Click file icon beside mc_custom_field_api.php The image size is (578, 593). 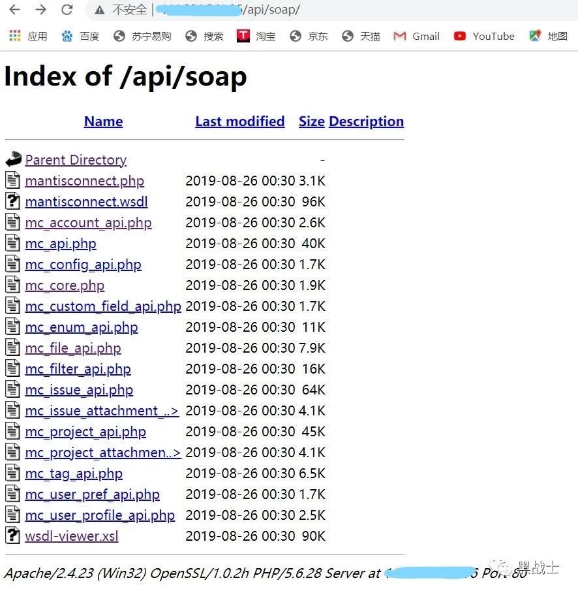(x=12, y=306)
